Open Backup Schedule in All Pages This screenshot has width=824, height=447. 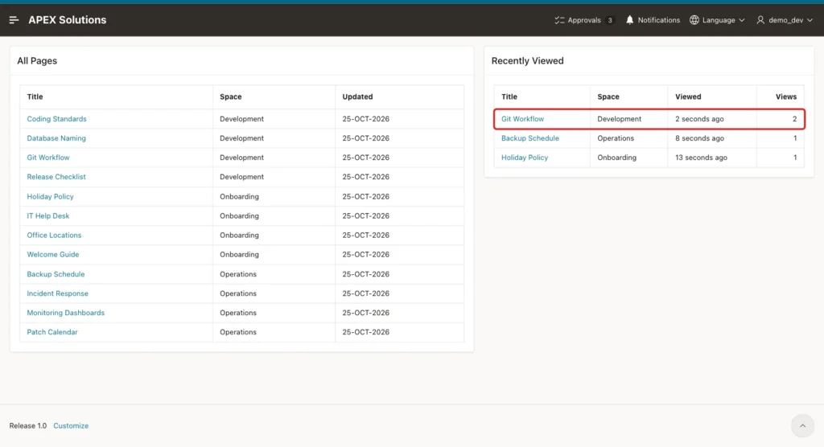click(x=56, y=274)
